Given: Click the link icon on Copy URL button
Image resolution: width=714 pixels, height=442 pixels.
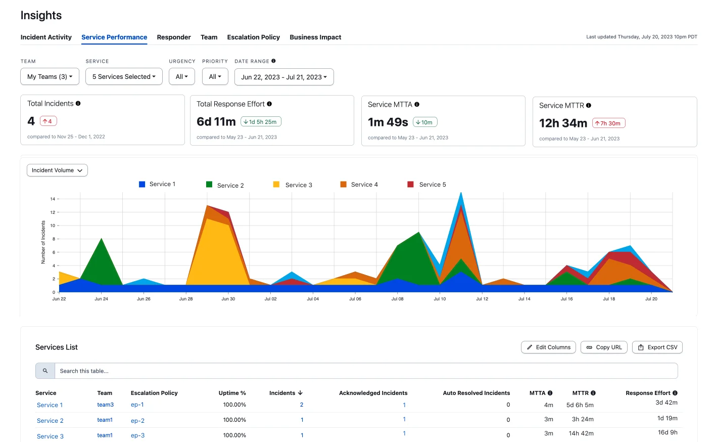Looking at the screenshot, I should pos(589,347).
